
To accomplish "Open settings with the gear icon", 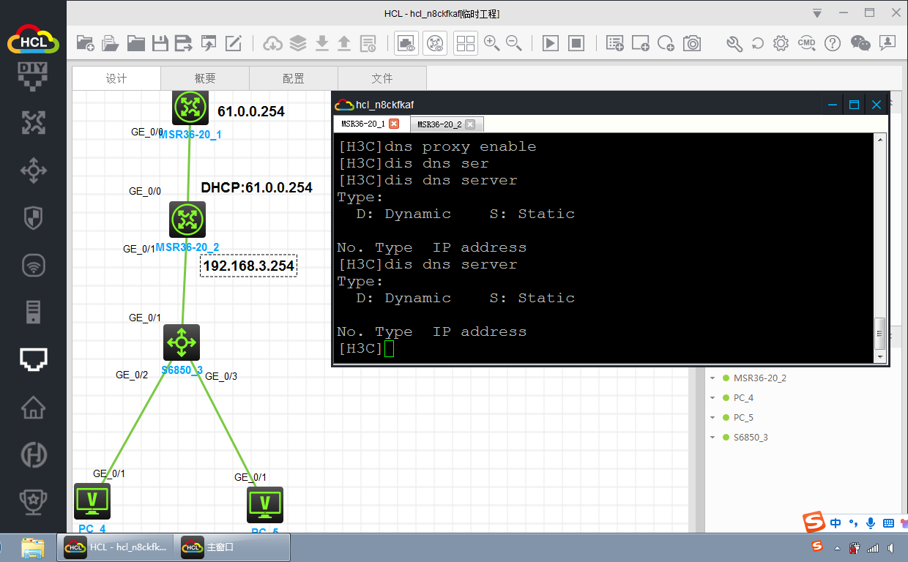I will (781, 43).
